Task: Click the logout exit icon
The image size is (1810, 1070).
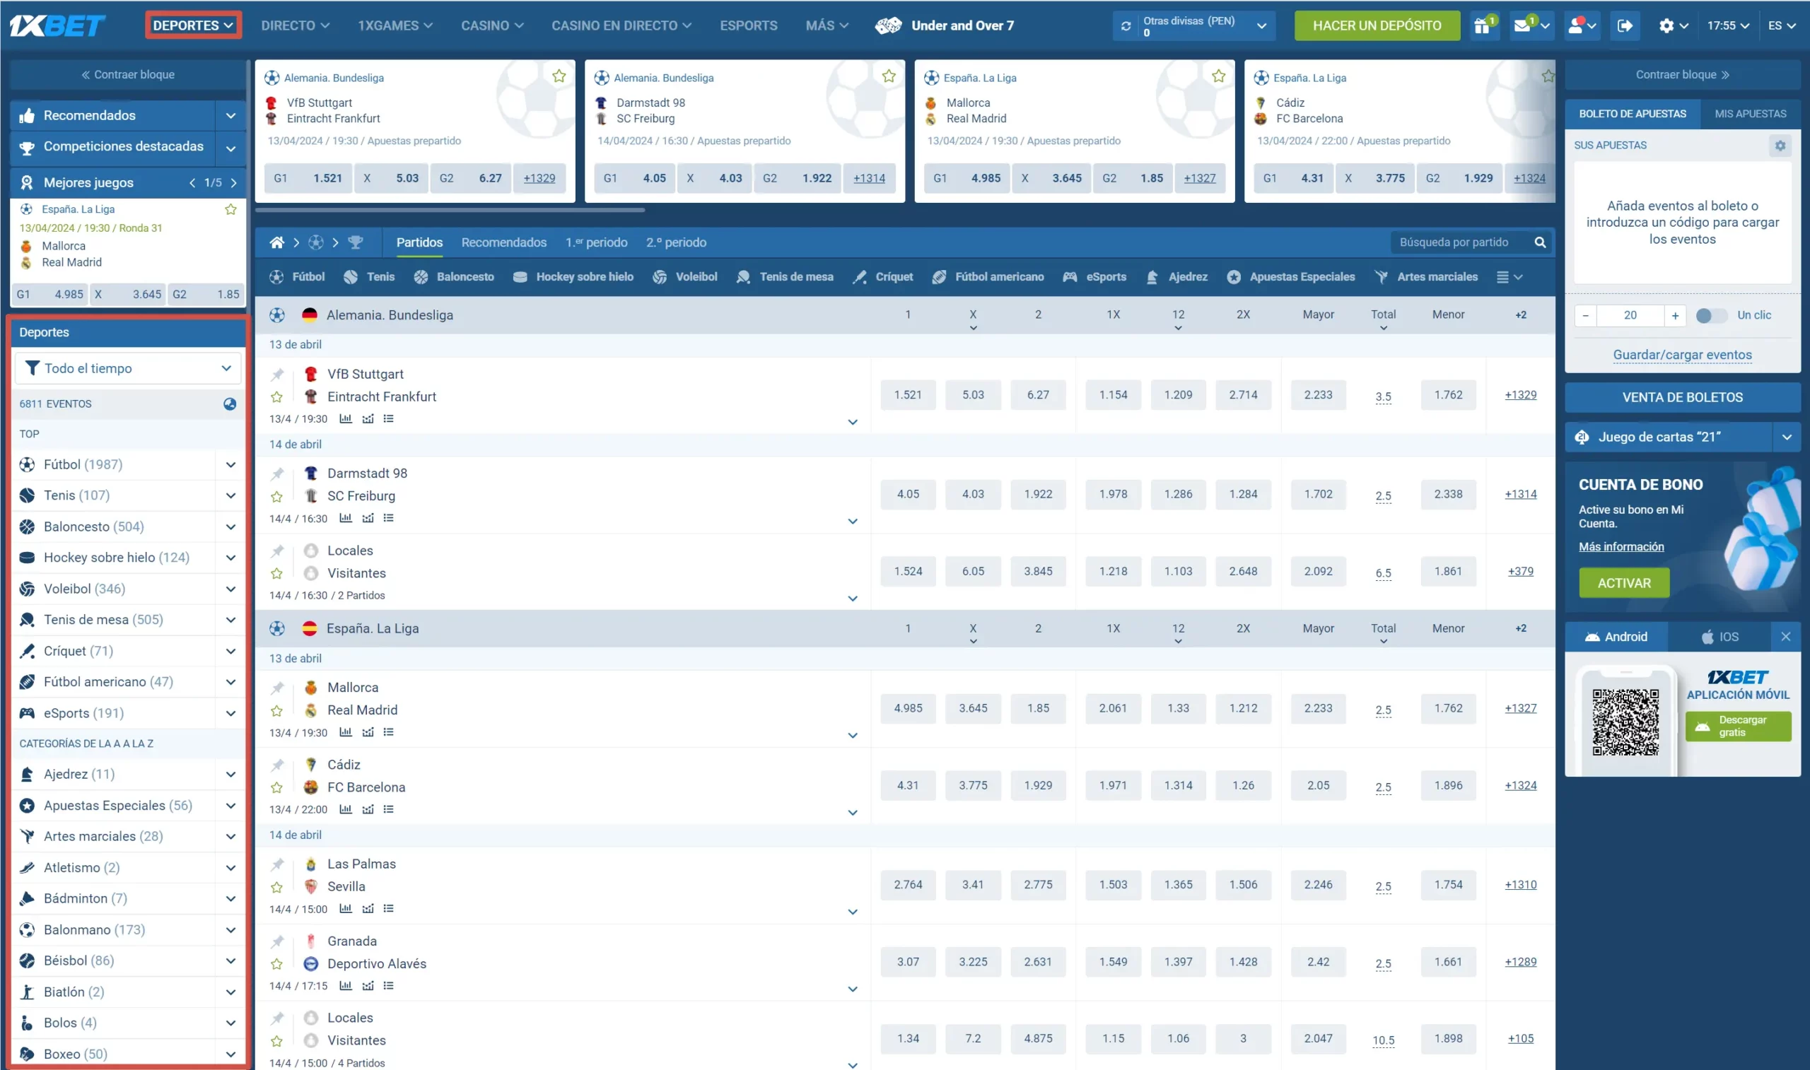Action: [1625, 25]
